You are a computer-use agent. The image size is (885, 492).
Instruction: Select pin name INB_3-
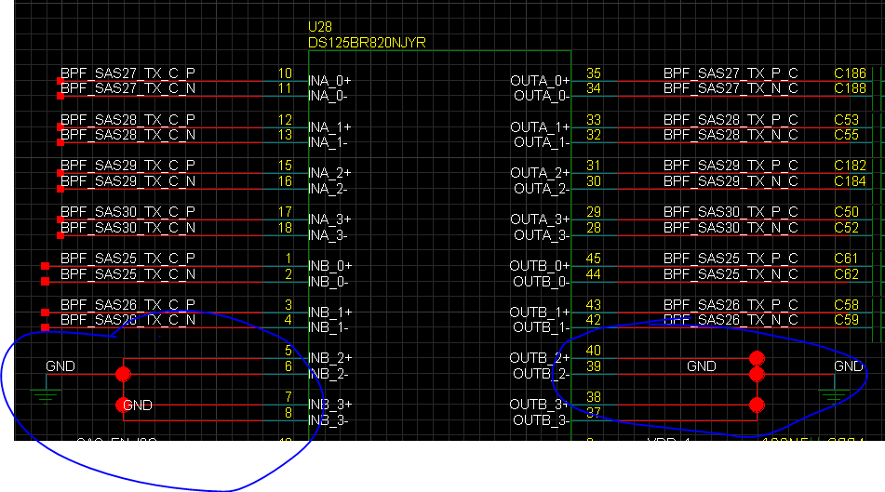(x=328, y=420)
